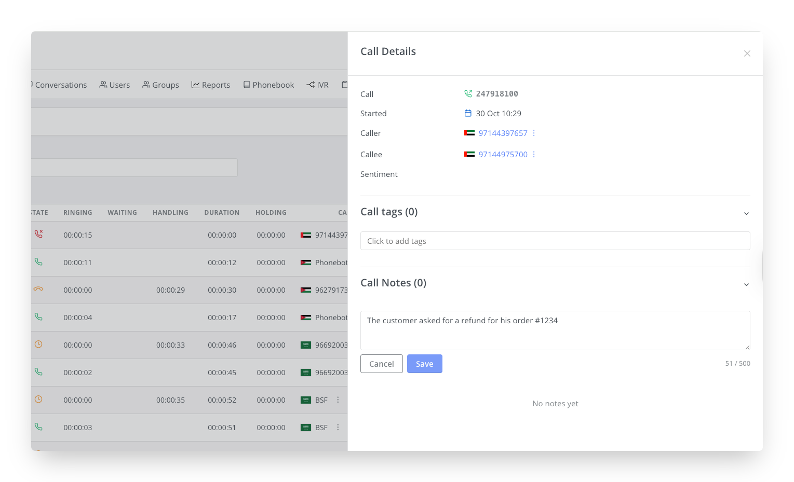Collapse the Call Notes section chevron
This screenshot has width=794, height=482.
tap(746, 284)
